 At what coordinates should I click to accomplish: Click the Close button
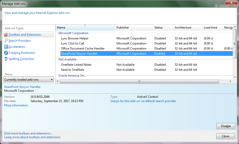[x=225, y=136]
